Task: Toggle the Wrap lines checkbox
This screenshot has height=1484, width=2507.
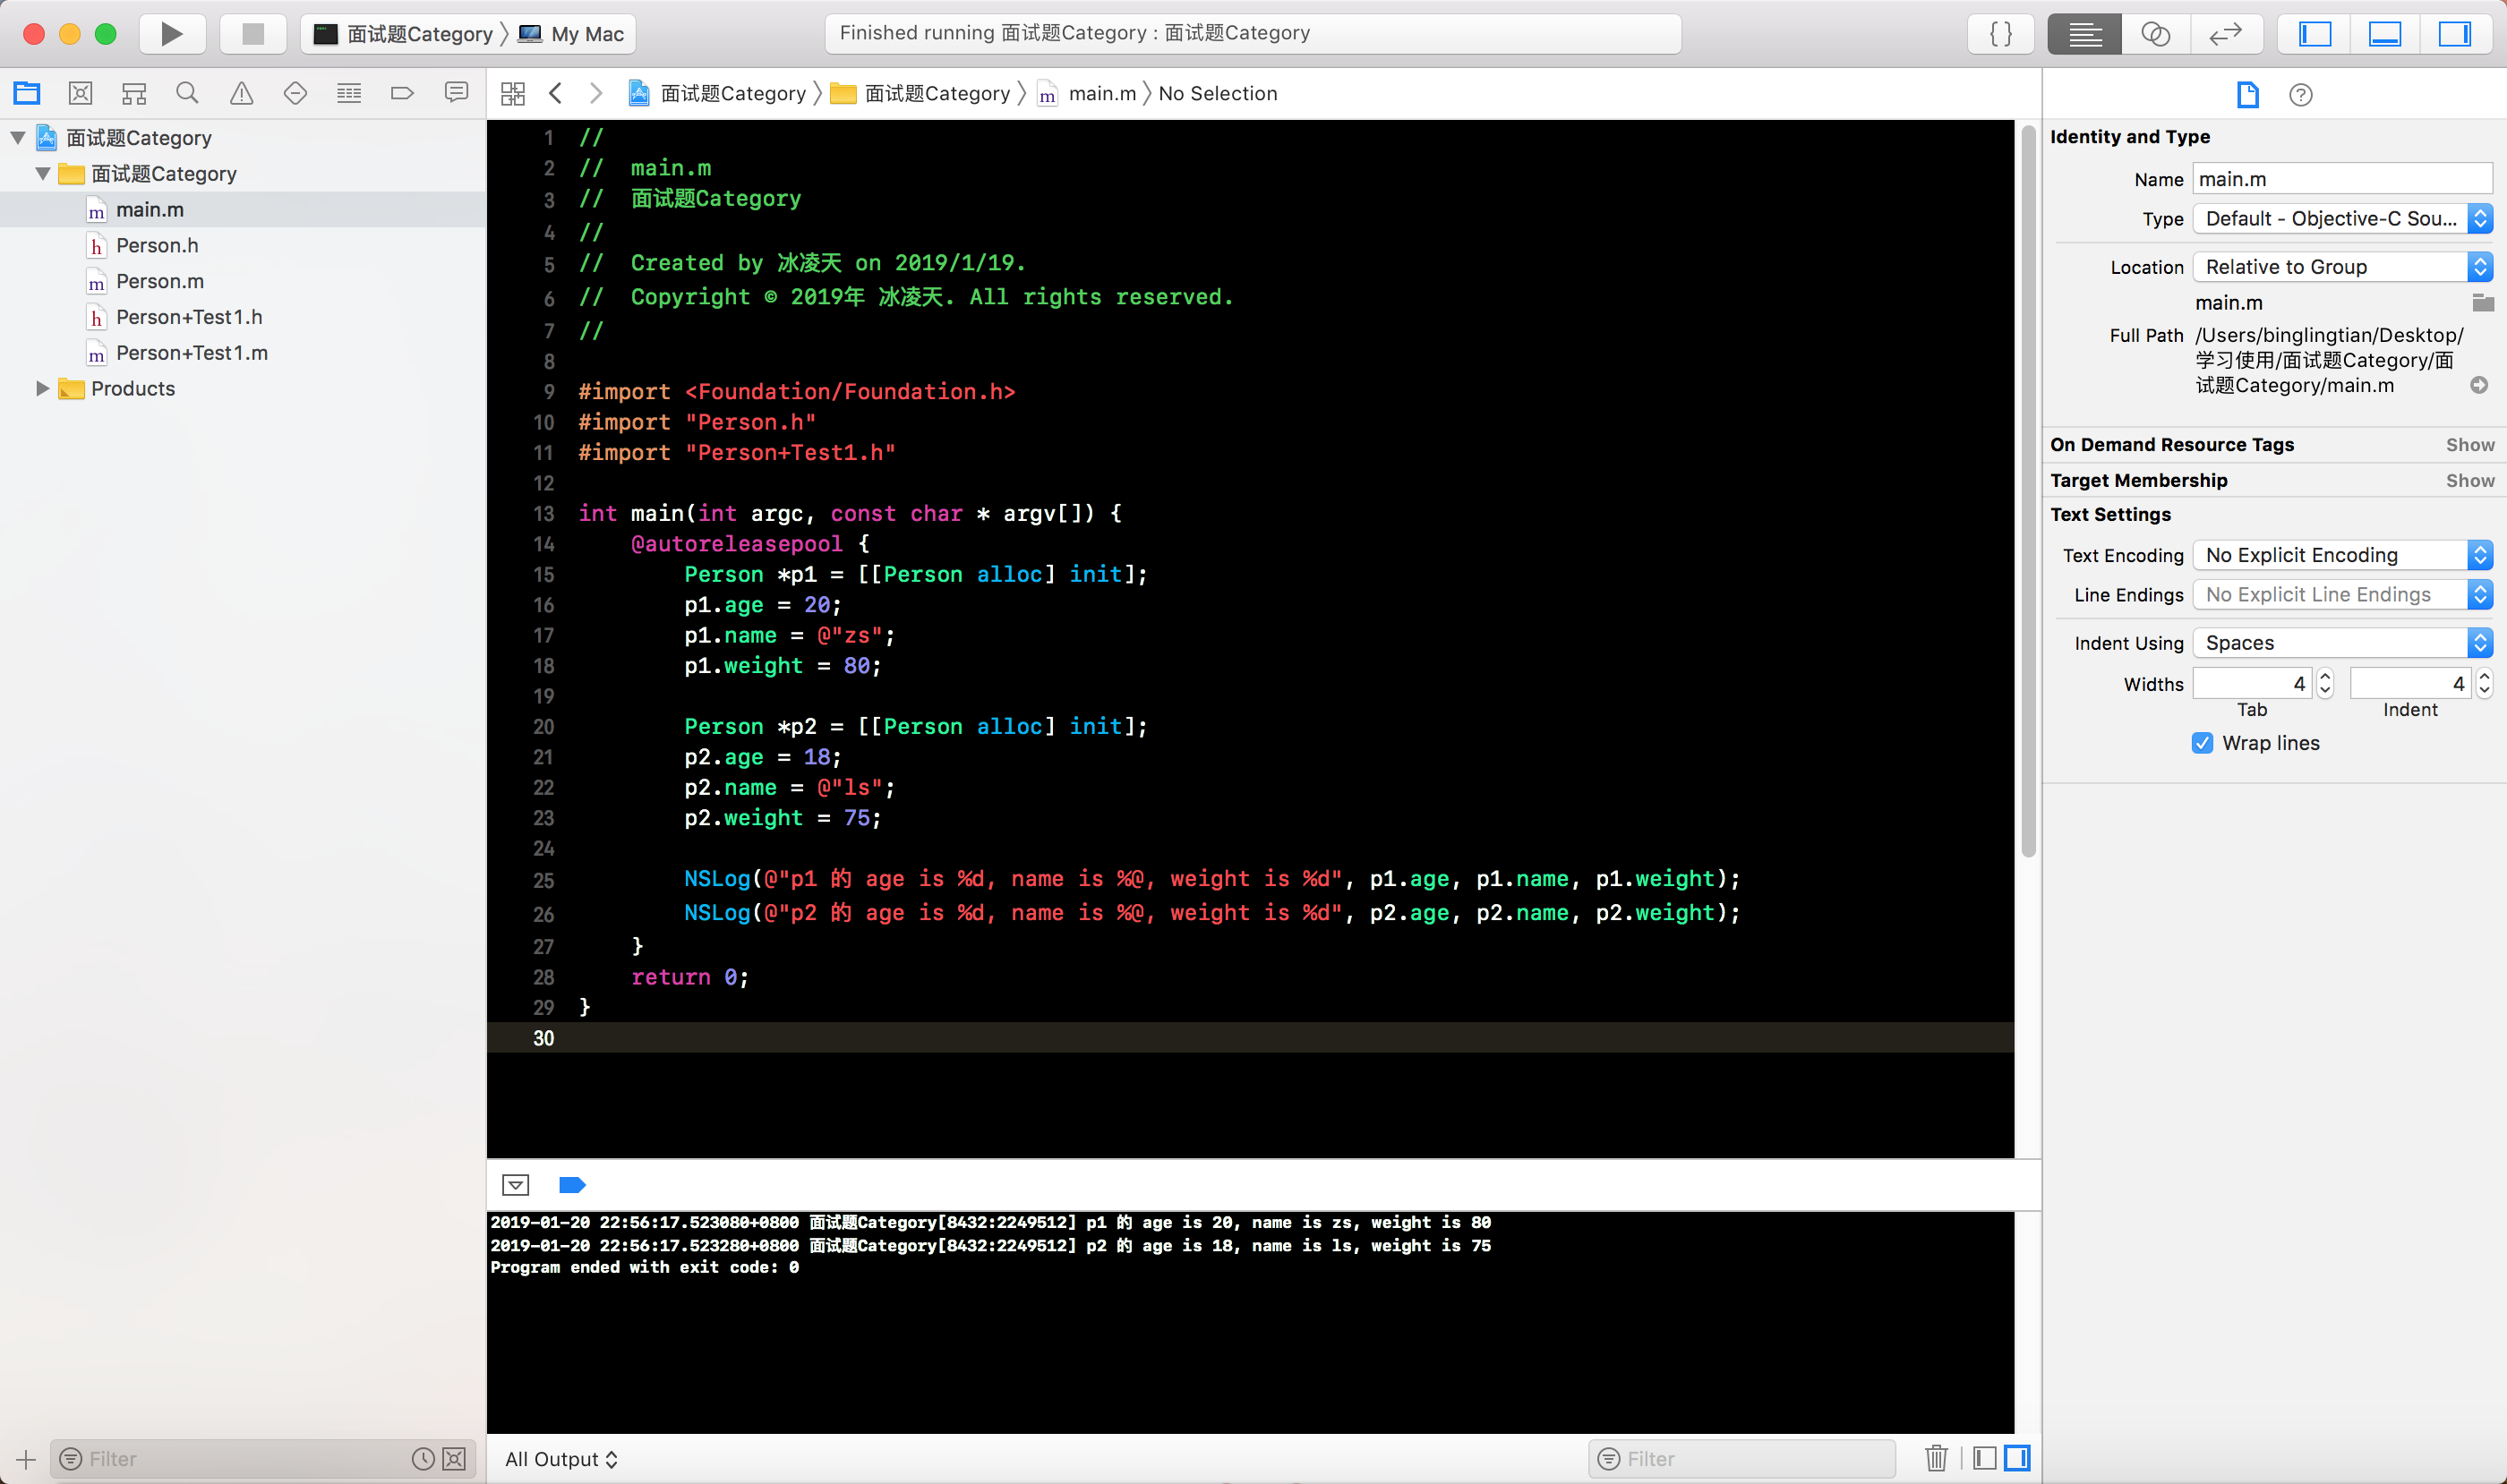Action: 2202,743
